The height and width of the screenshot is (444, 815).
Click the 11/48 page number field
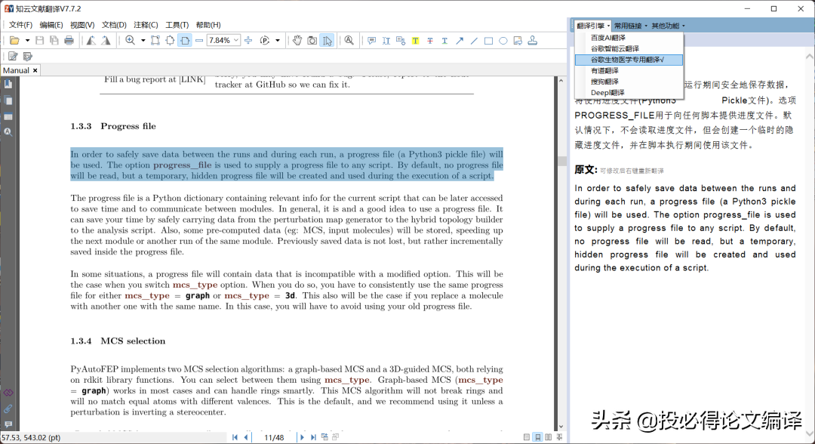tap(274, 437)
